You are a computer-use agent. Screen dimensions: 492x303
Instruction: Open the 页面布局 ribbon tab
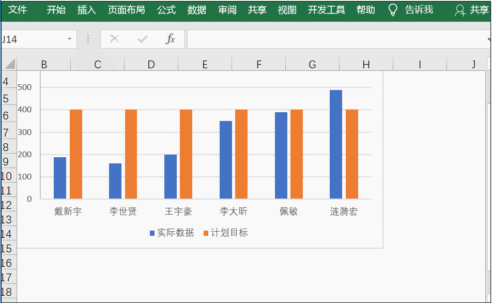click(x=127, y=10)
